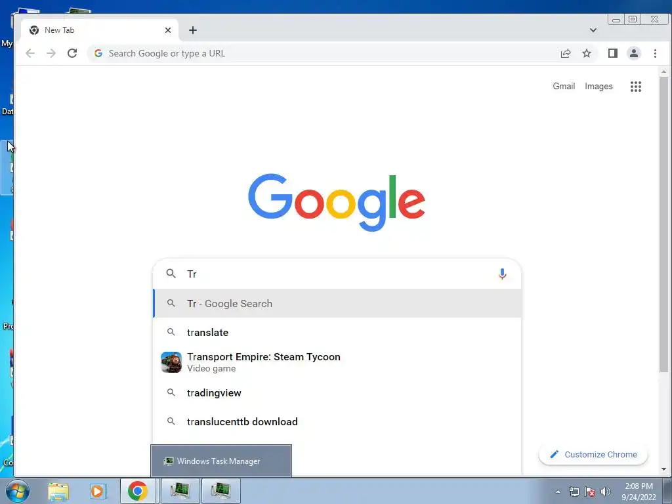Open the Images link

tap(598, 86)
